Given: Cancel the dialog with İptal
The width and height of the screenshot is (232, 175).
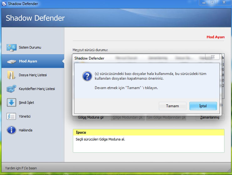Looking at the screenshot, I should pos(203,106).
